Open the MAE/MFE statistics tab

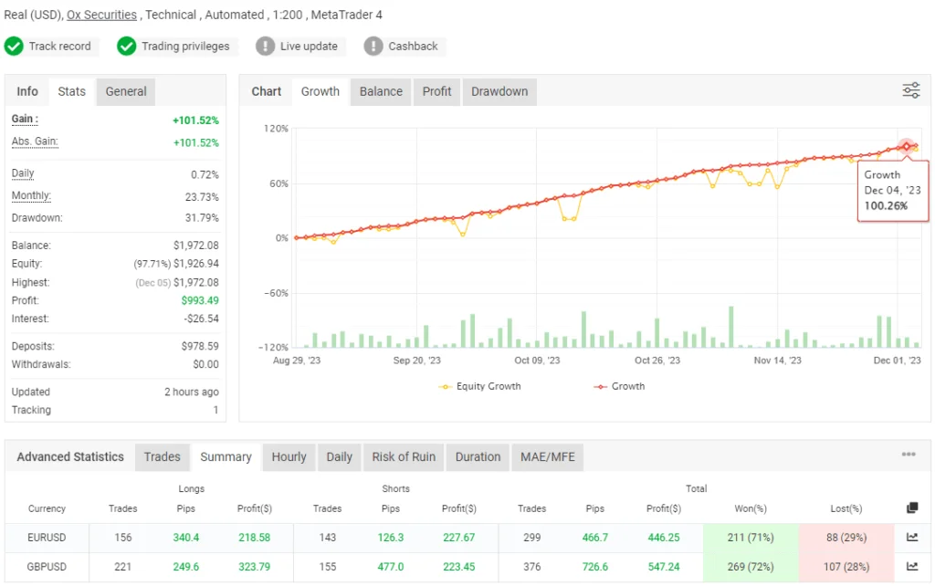(x=547, y=456)
